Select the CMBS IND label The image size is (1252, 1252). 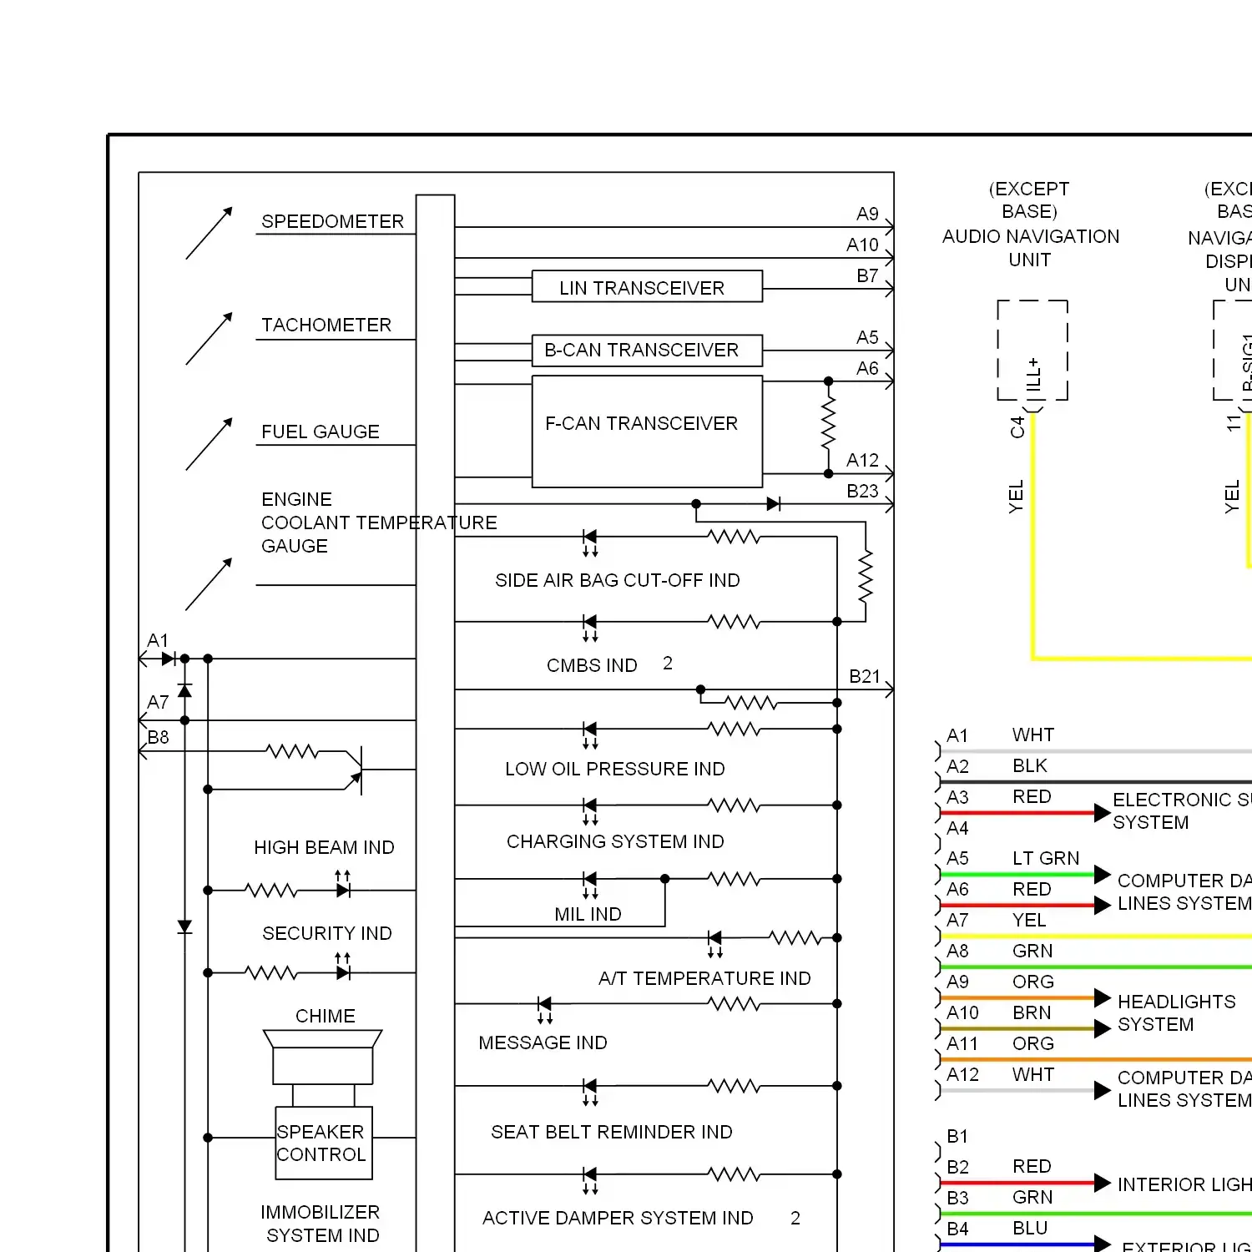click(x=592, y=665)
